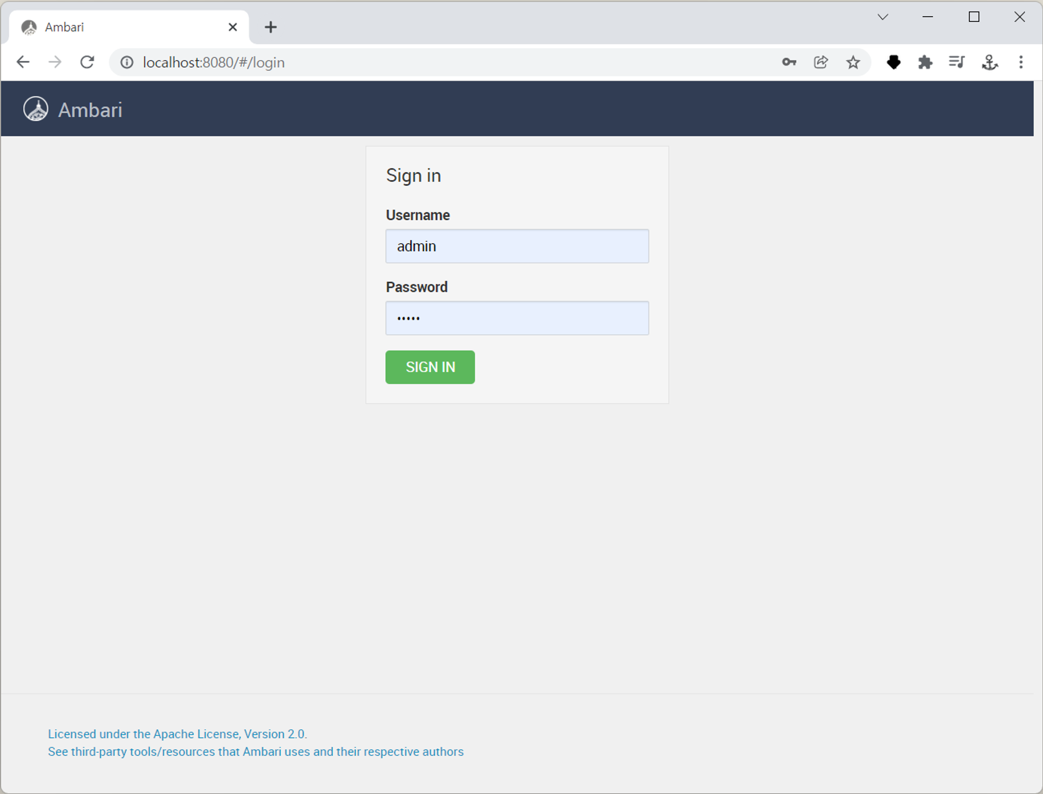
Task: View site information icon in address bar
Action: pos(127,63)
